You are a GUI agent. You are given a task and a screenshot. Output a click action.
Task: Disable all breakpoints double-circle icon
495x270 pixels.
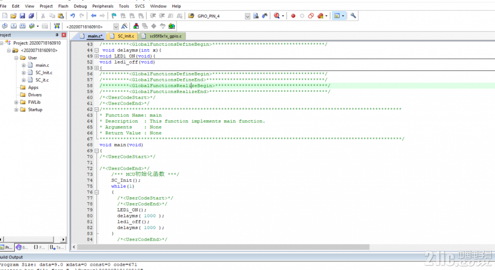[x=311, y=16]
